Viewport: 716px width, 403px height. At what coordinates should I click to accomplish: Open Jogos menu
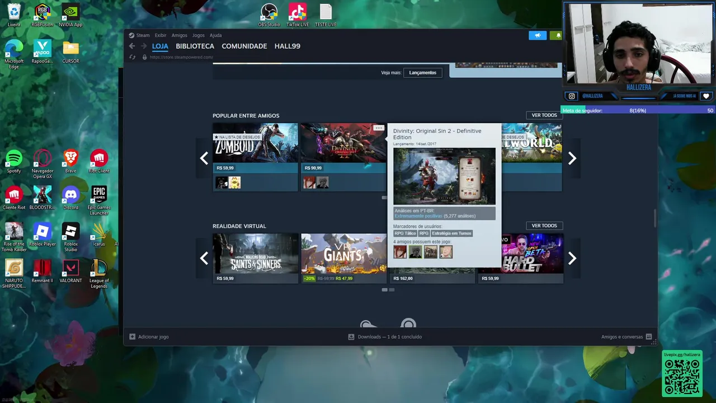click(x=199, y=35)
